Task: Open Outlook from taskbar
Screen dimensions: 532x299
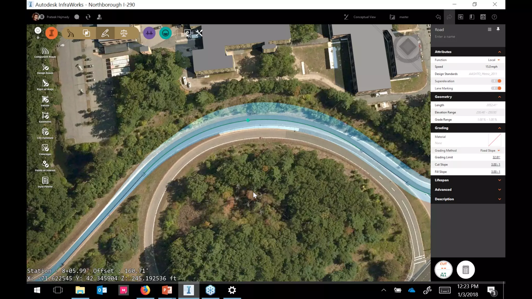Action: click(x=102, y=290)
